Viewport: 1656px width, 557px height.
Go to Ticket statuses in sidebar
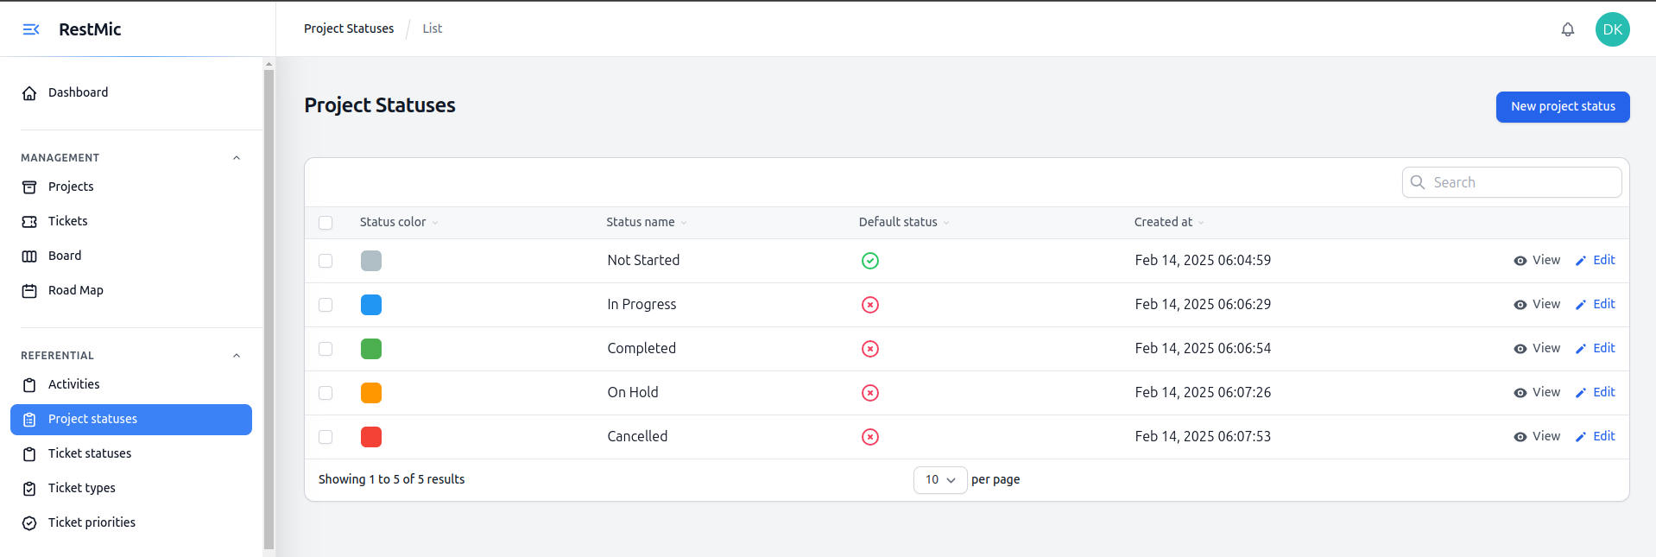click(90, 453)
